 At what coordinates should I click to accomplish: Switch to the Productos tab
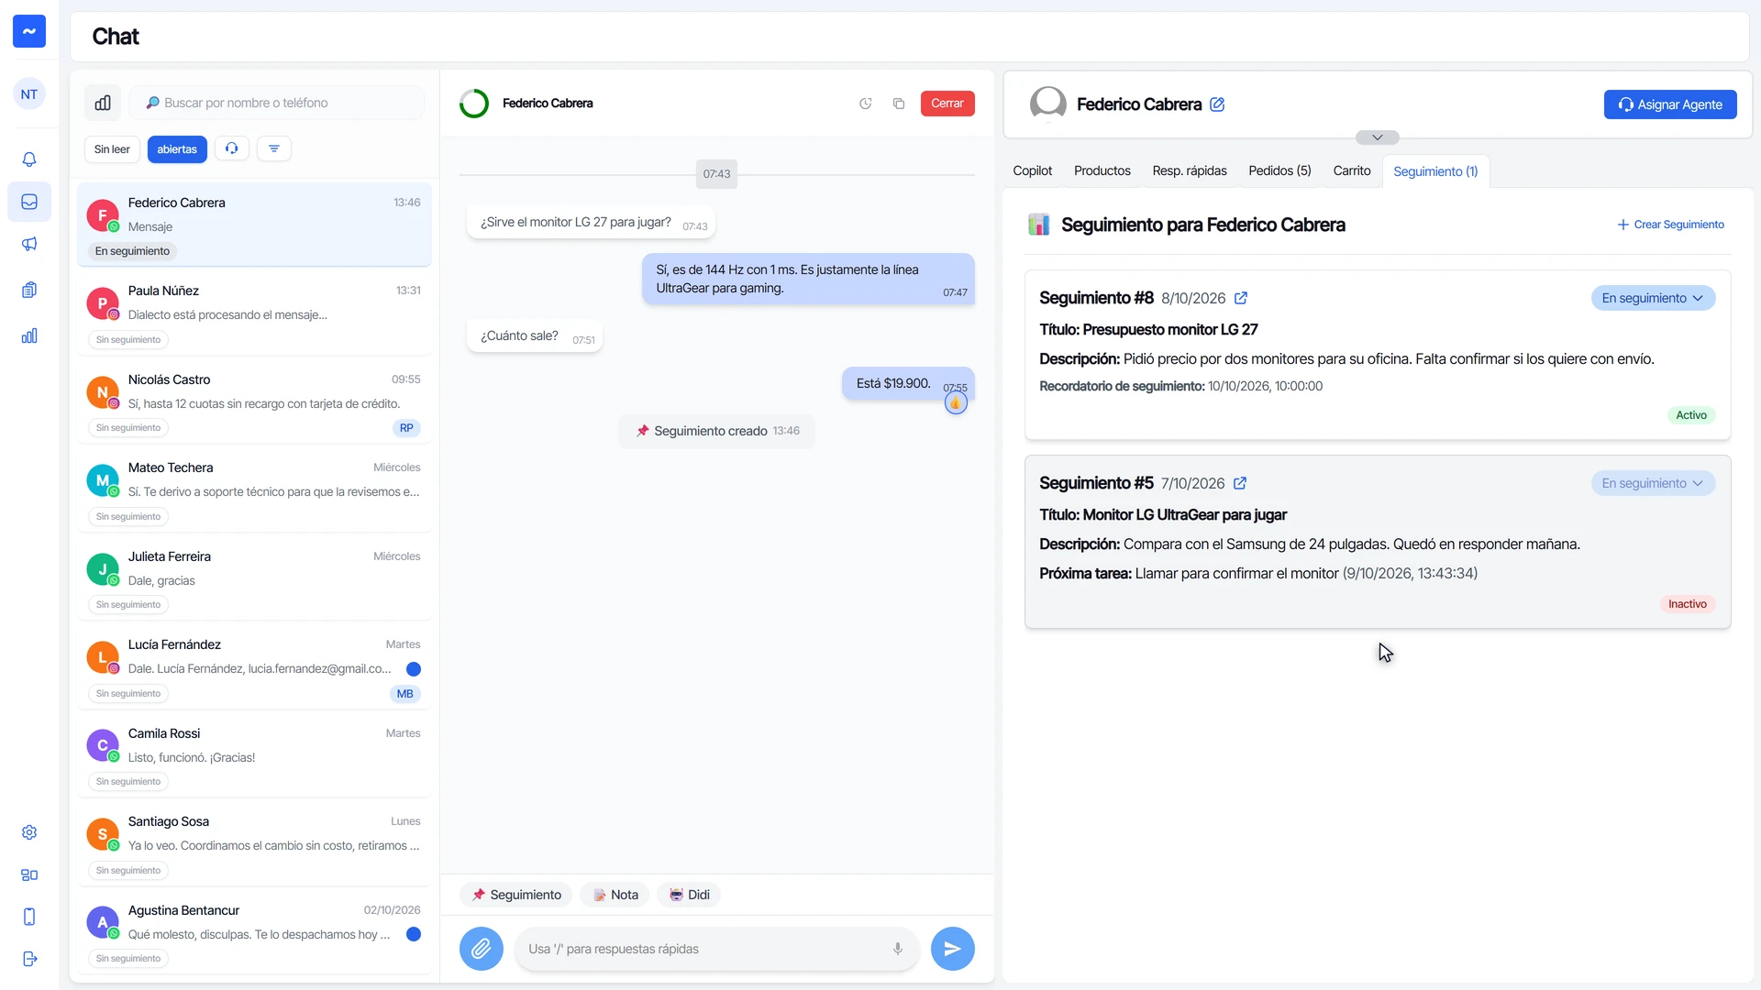(1102, 171)
